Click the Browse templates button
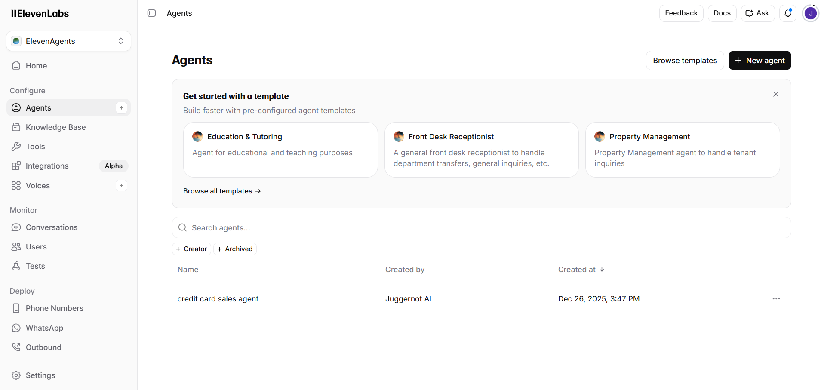Screen dimensions: 821x390 pyautogui.click(x=685, y=61)
